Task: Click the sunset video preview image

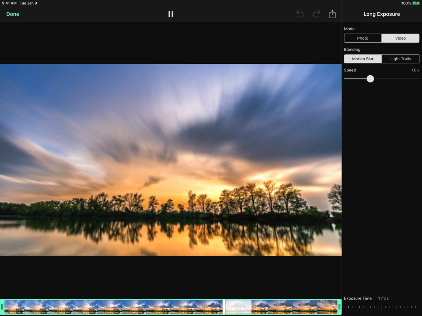Action: pyautogui.click(x=170, y=160)
